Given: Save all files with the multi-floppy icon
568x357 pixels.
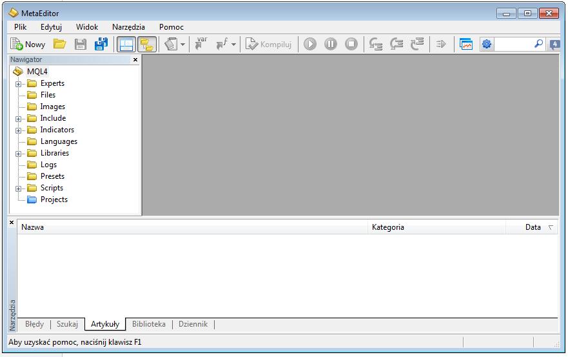Looking at the screenshot, I should click(101, 45).
